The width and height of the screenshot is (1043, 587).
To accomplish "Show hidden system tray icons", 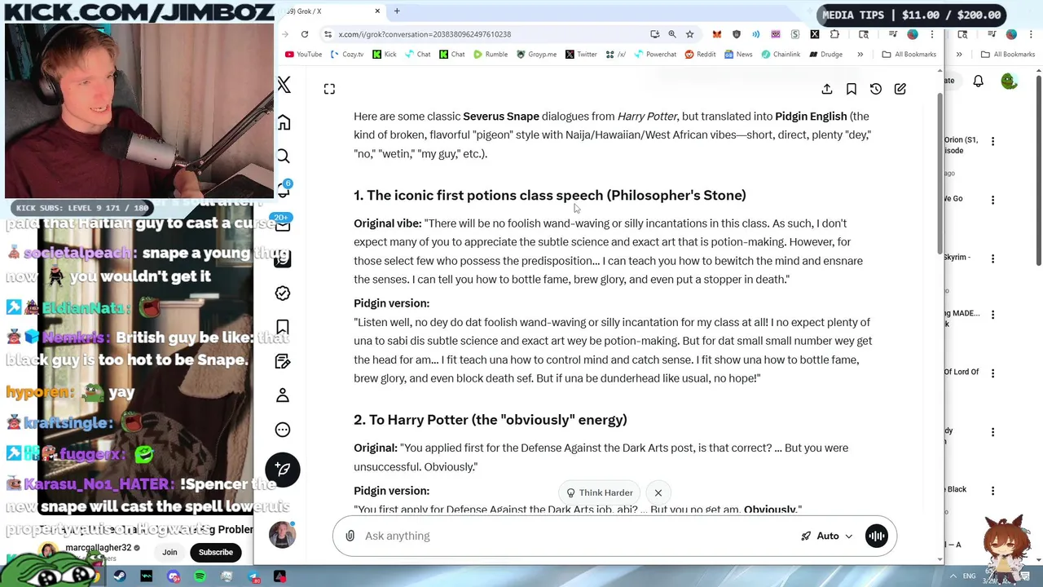I will click(953, 576).
